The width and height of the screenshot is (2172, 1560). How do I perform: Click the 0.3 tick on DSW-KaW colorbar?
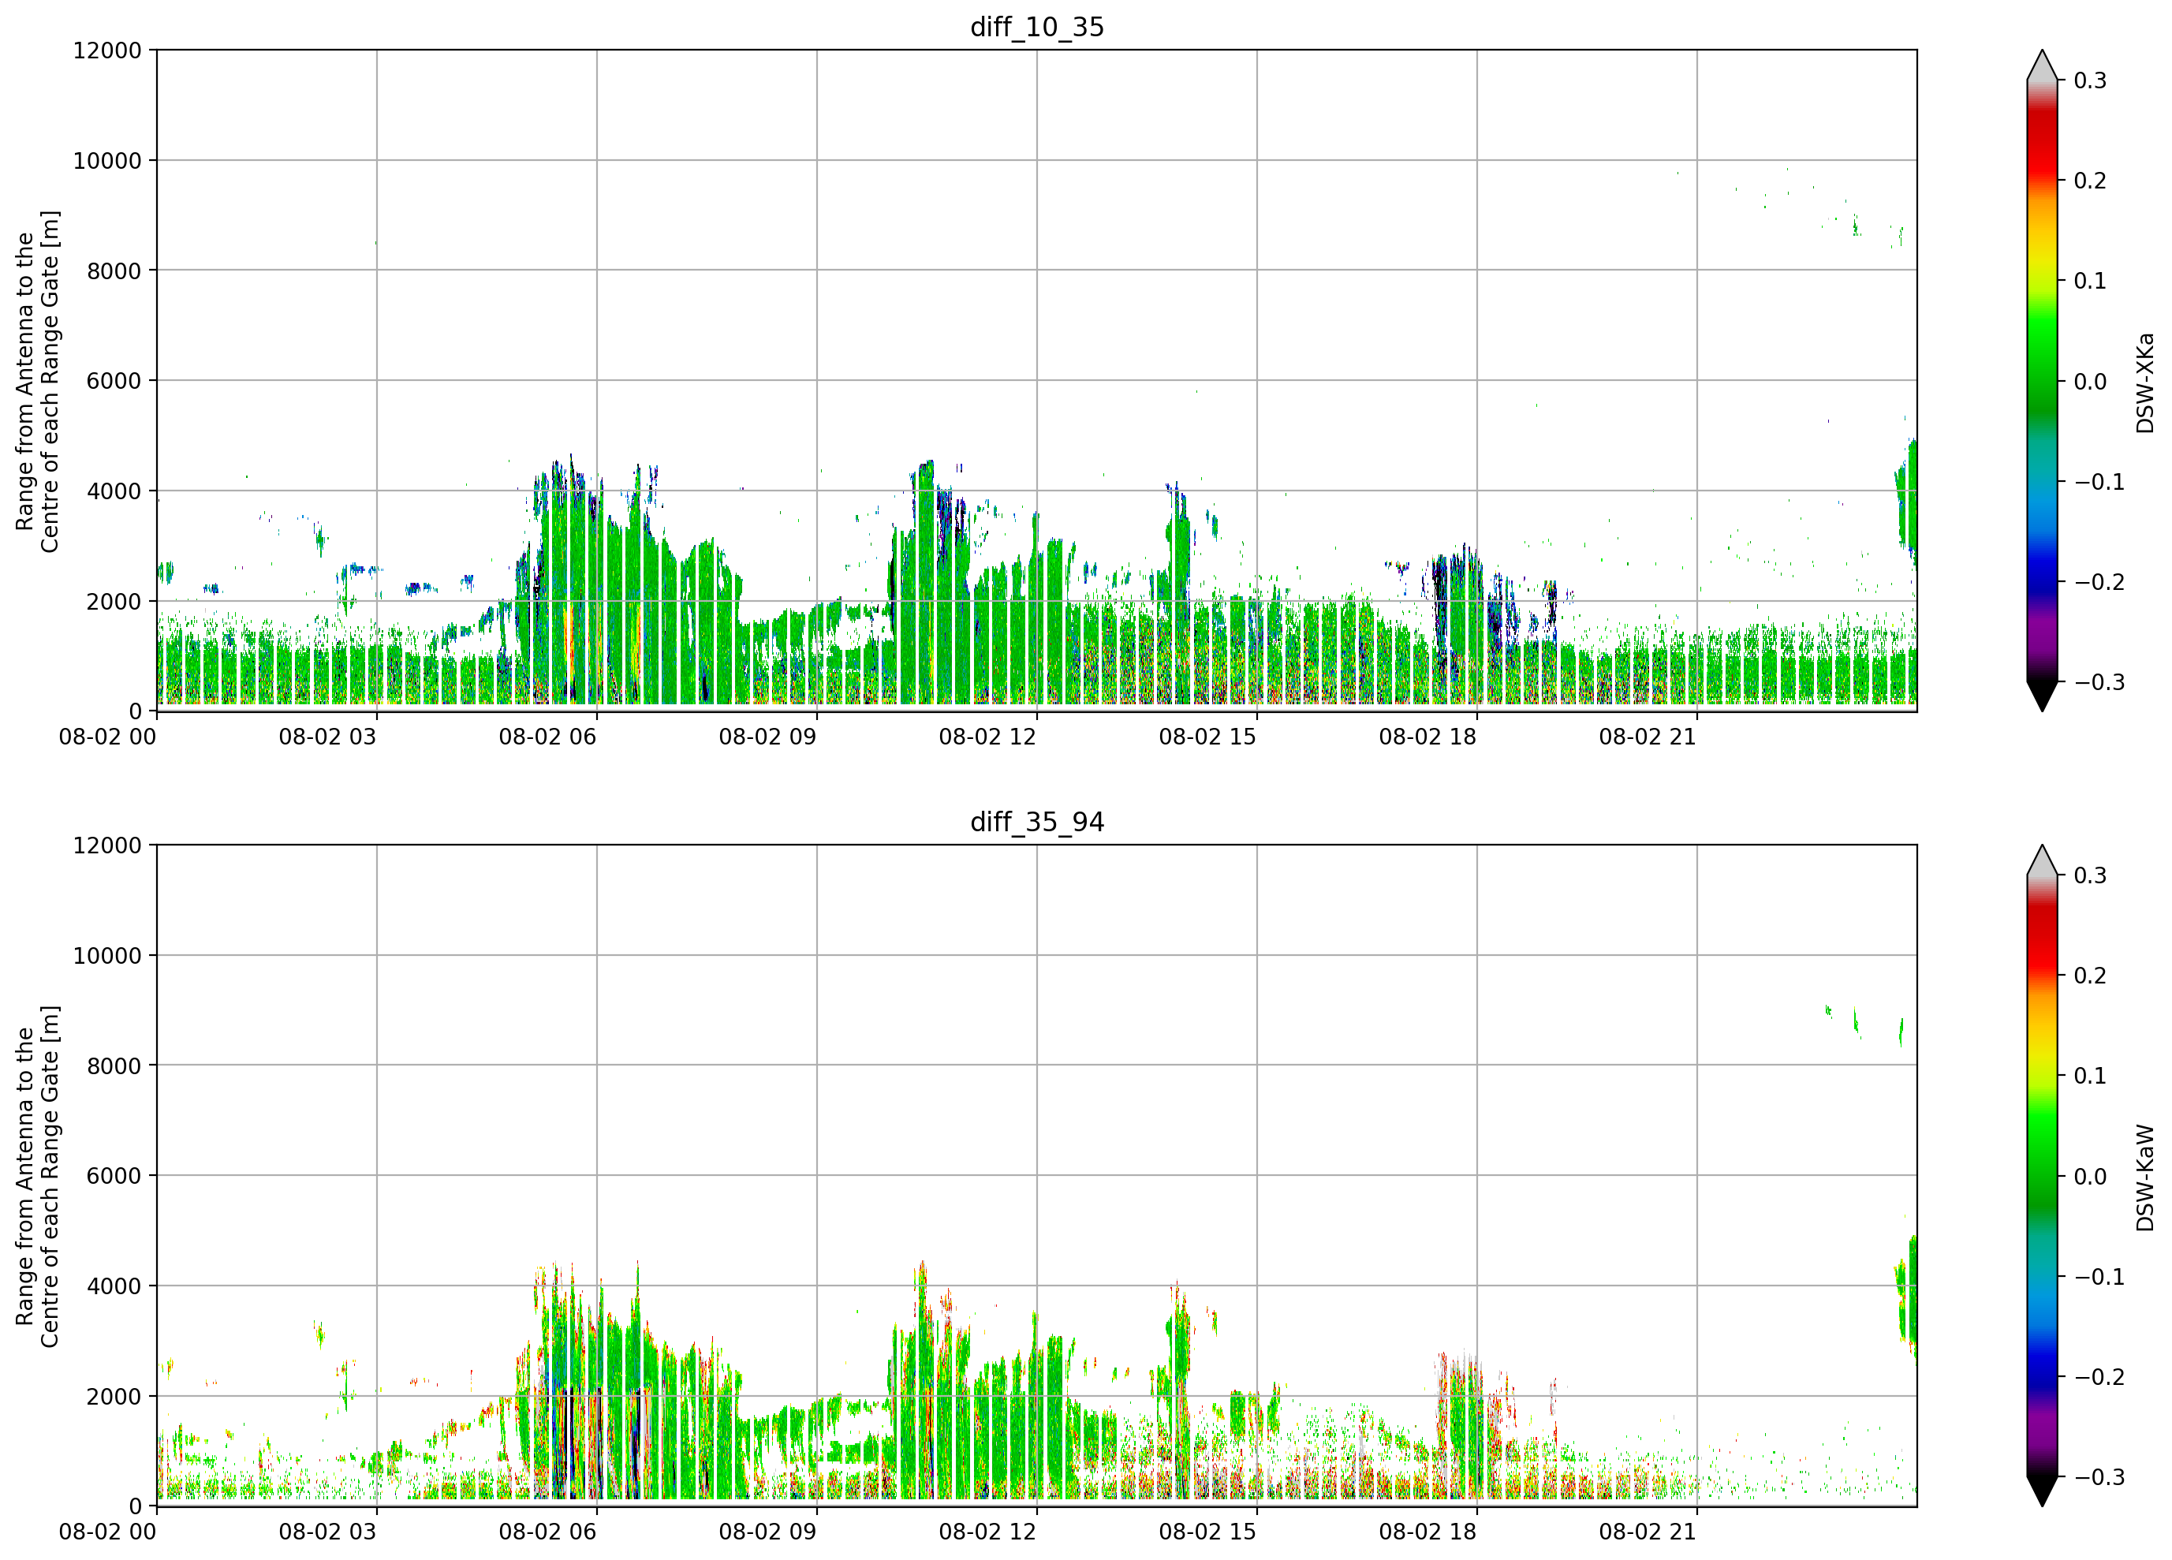click(x=2091, y=875)
